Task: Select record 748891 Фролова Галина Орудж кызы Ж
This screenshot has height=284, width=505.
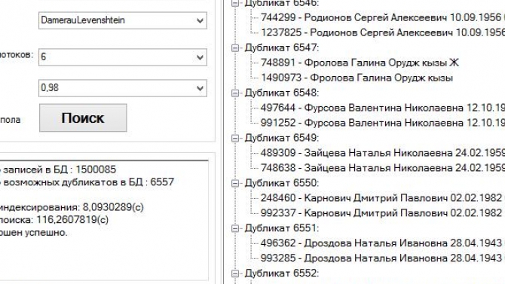Action: click(x=360, y=63)
